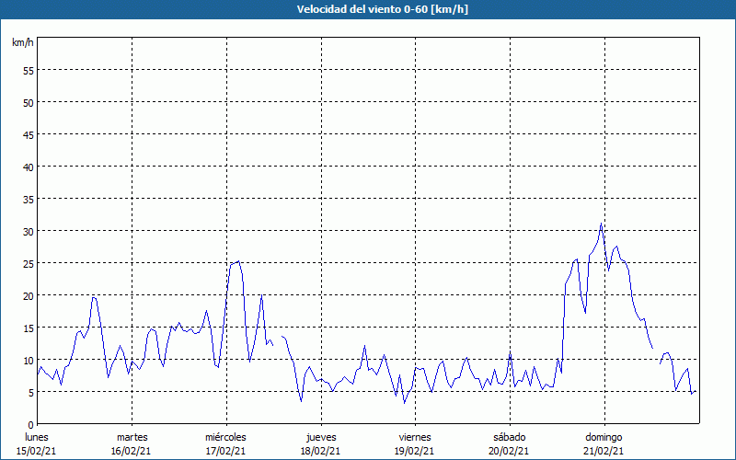Click the highest wind peak just above 30 km/h
The width and height of the screenshot is (736, 460).
click(601, 224)
